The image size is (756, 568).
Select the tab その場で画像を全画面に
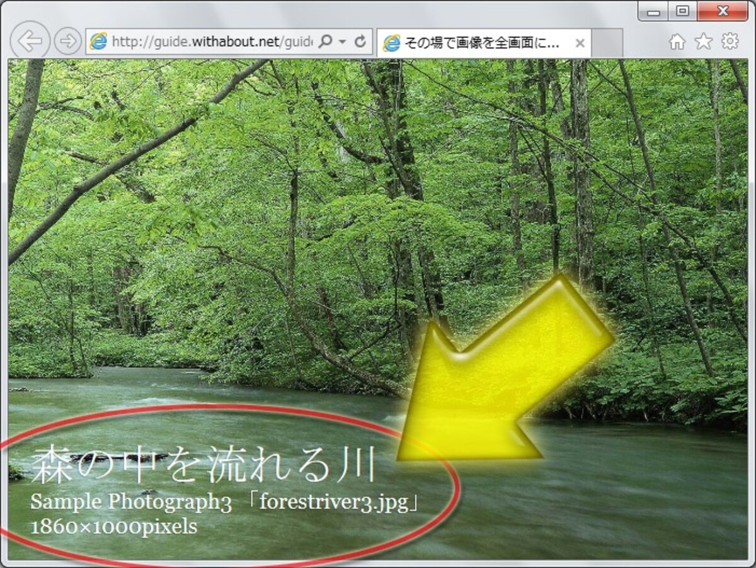484,43
